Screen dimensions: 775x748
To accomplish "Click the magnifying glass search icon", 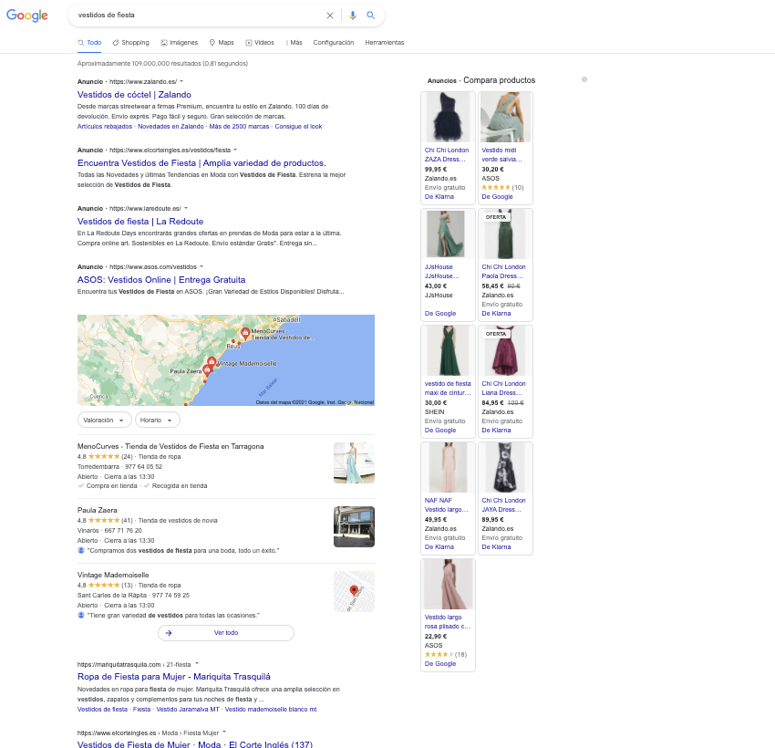I will [371, 16].
